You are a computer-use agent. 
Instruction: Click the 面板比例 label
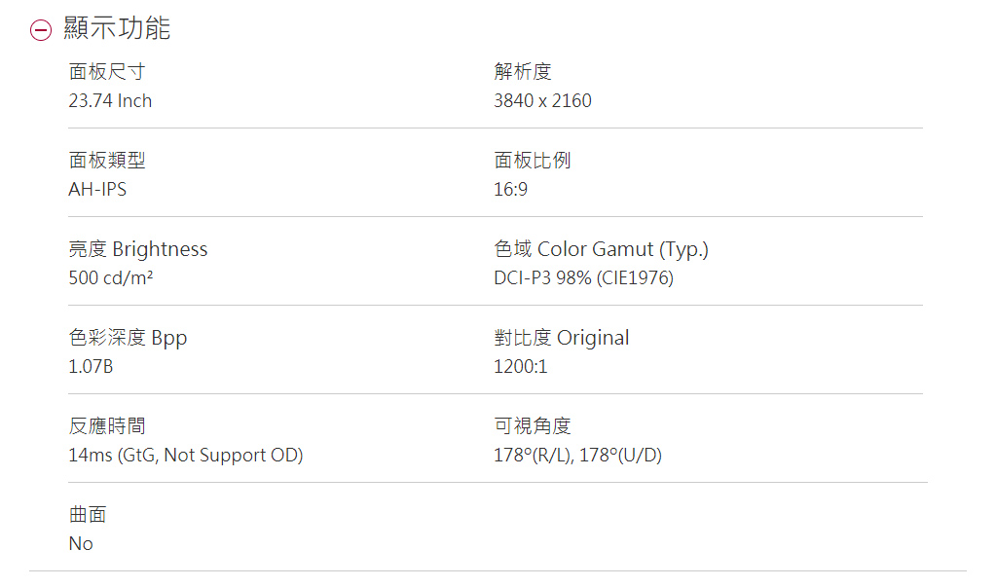(533, 161)
